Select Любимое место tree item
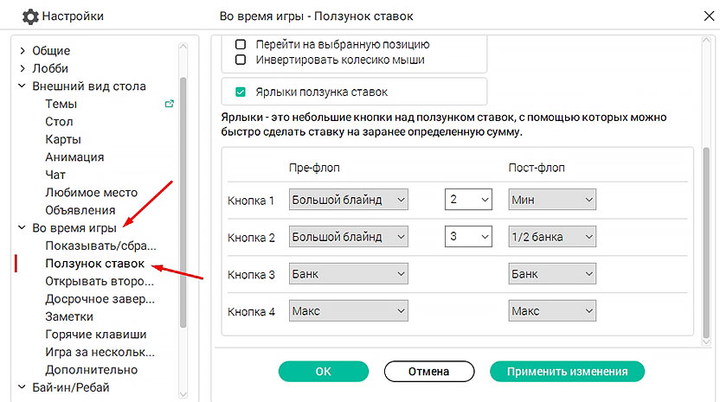720x402 pixels. tap(92, 193)
